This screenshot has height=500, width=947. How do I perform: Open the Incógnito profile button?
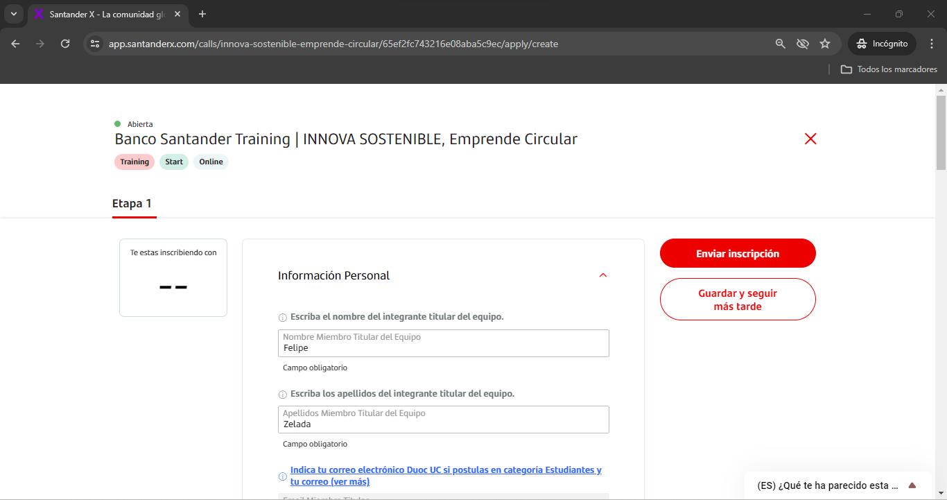point(882,44)
